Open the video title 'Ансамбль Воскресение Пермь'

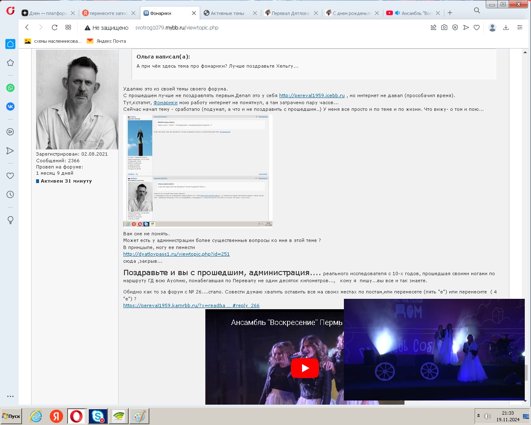(287, 322)
